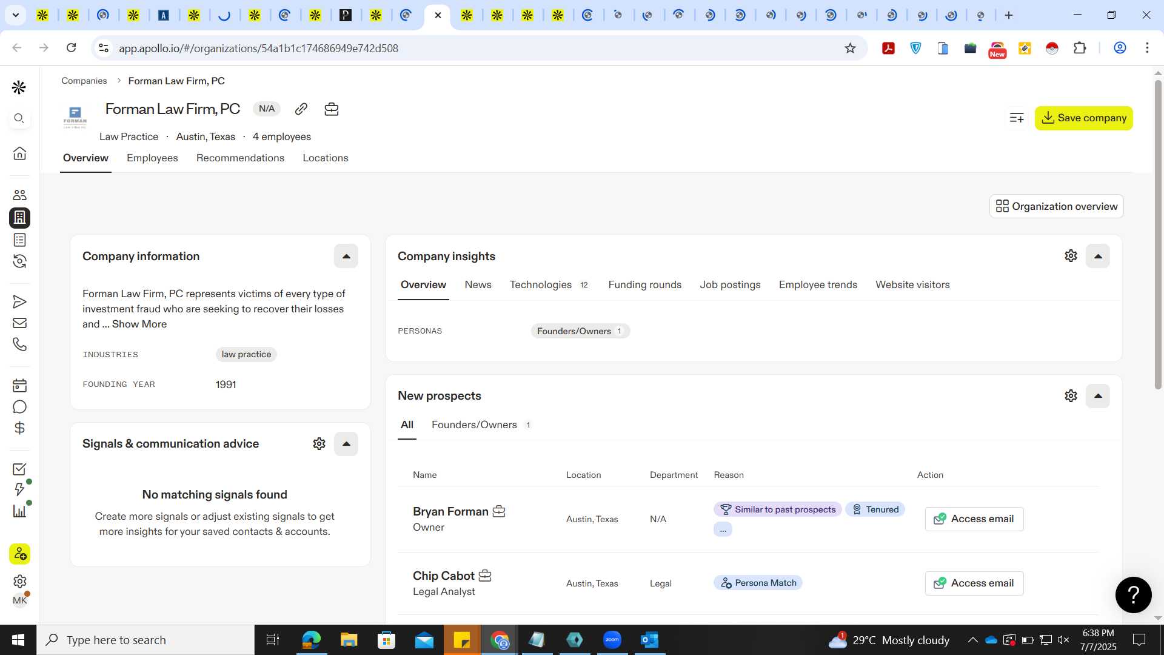The height and width of the screenshot is (655, 1164).
Task: Open the sidebar search icon
Action: point(19,118)
